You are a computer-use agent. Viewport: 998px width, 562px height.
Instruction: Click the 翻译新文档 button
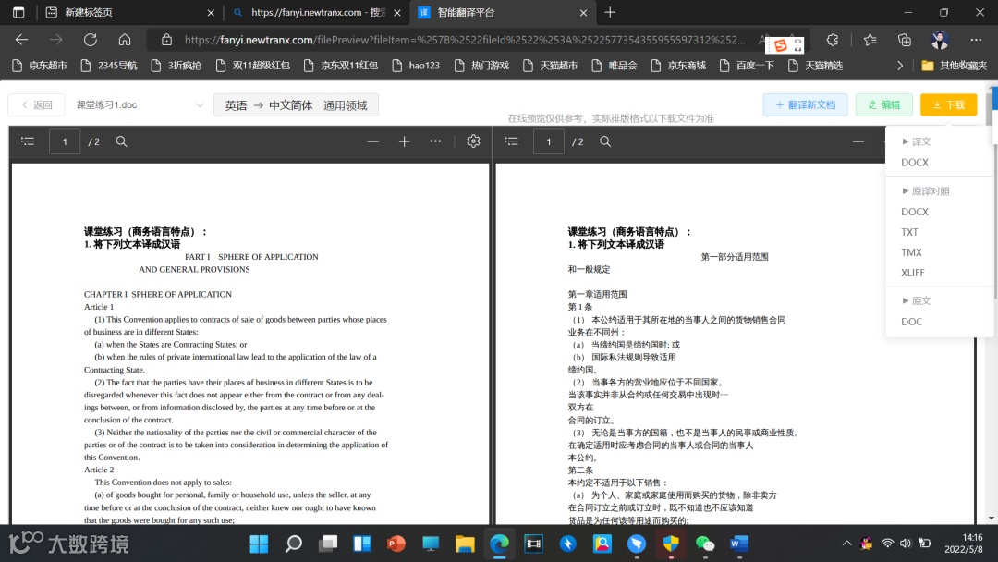click(805, 105)
